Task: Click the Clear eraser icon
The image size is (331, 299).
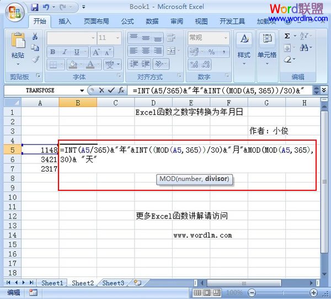Action: click(x=287, y=60)
